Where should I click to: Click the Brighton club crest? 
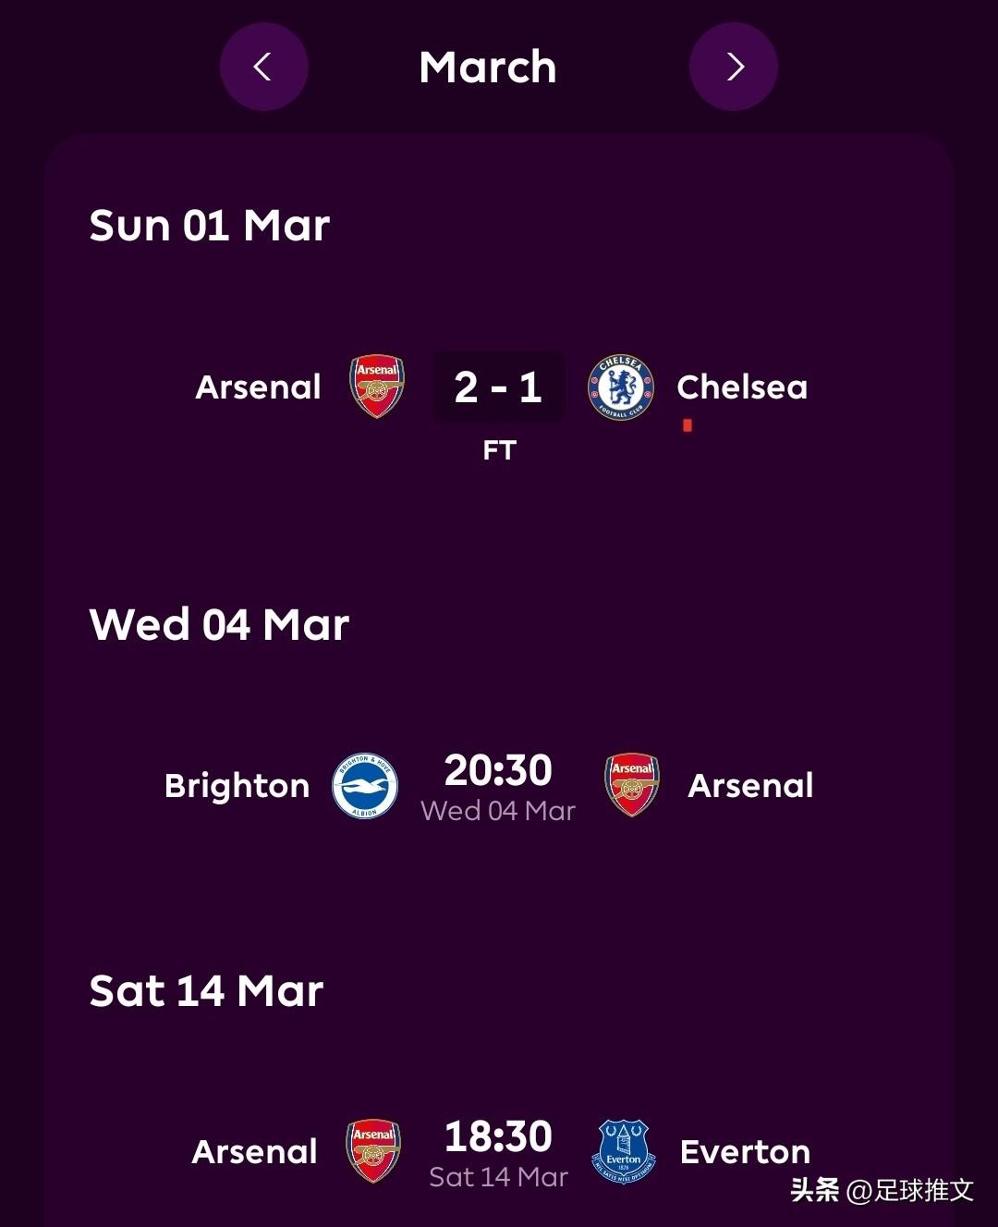tap(365, 786)
